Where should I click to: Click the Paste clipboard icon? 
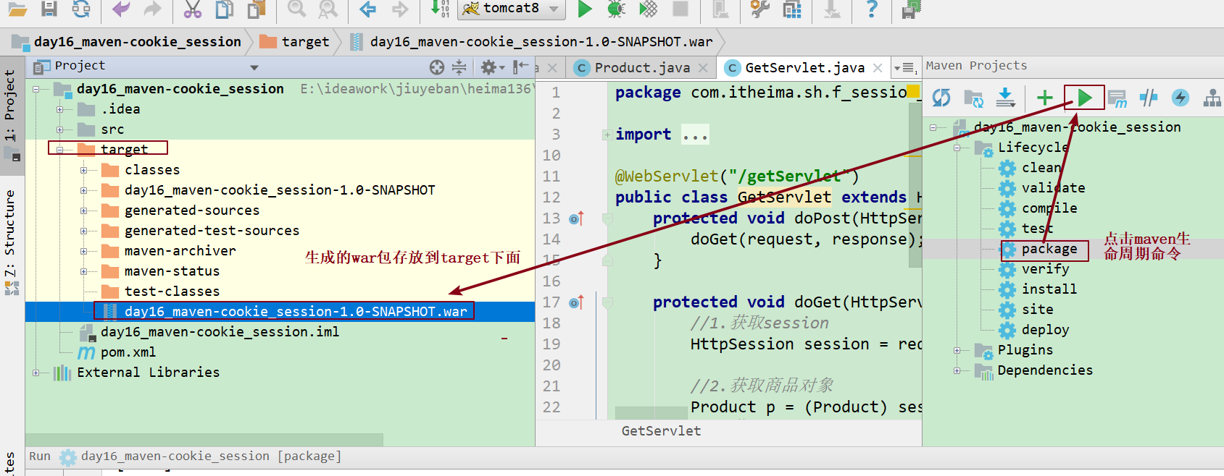click(x=257, y=9)
